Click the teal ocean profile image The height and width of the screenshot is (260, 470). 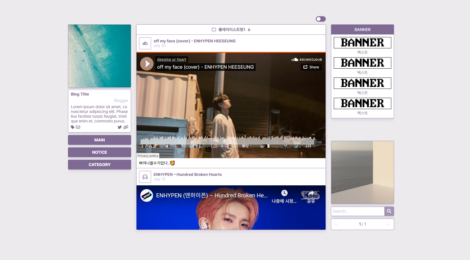click(100, 56)
